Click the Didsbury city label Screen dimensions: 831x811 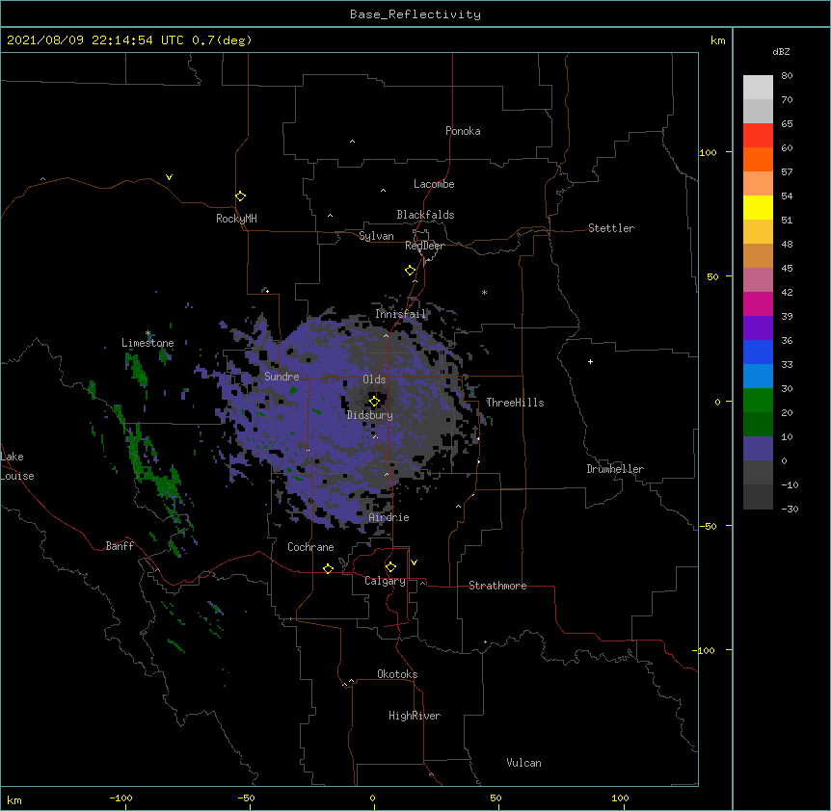point(369,415)
